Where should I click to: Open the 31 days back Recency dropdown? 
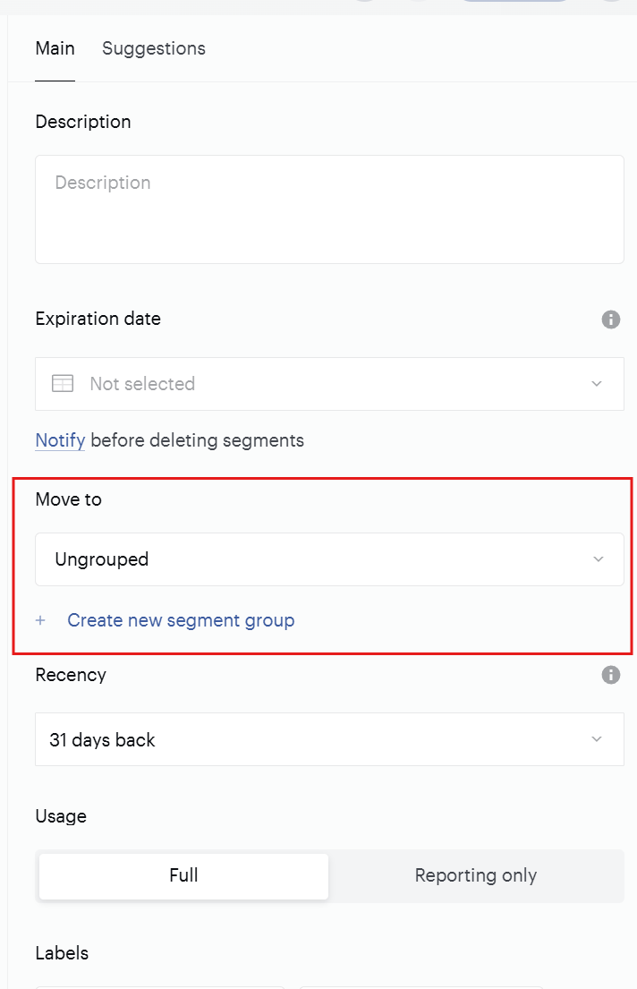(x=329, y=739)
